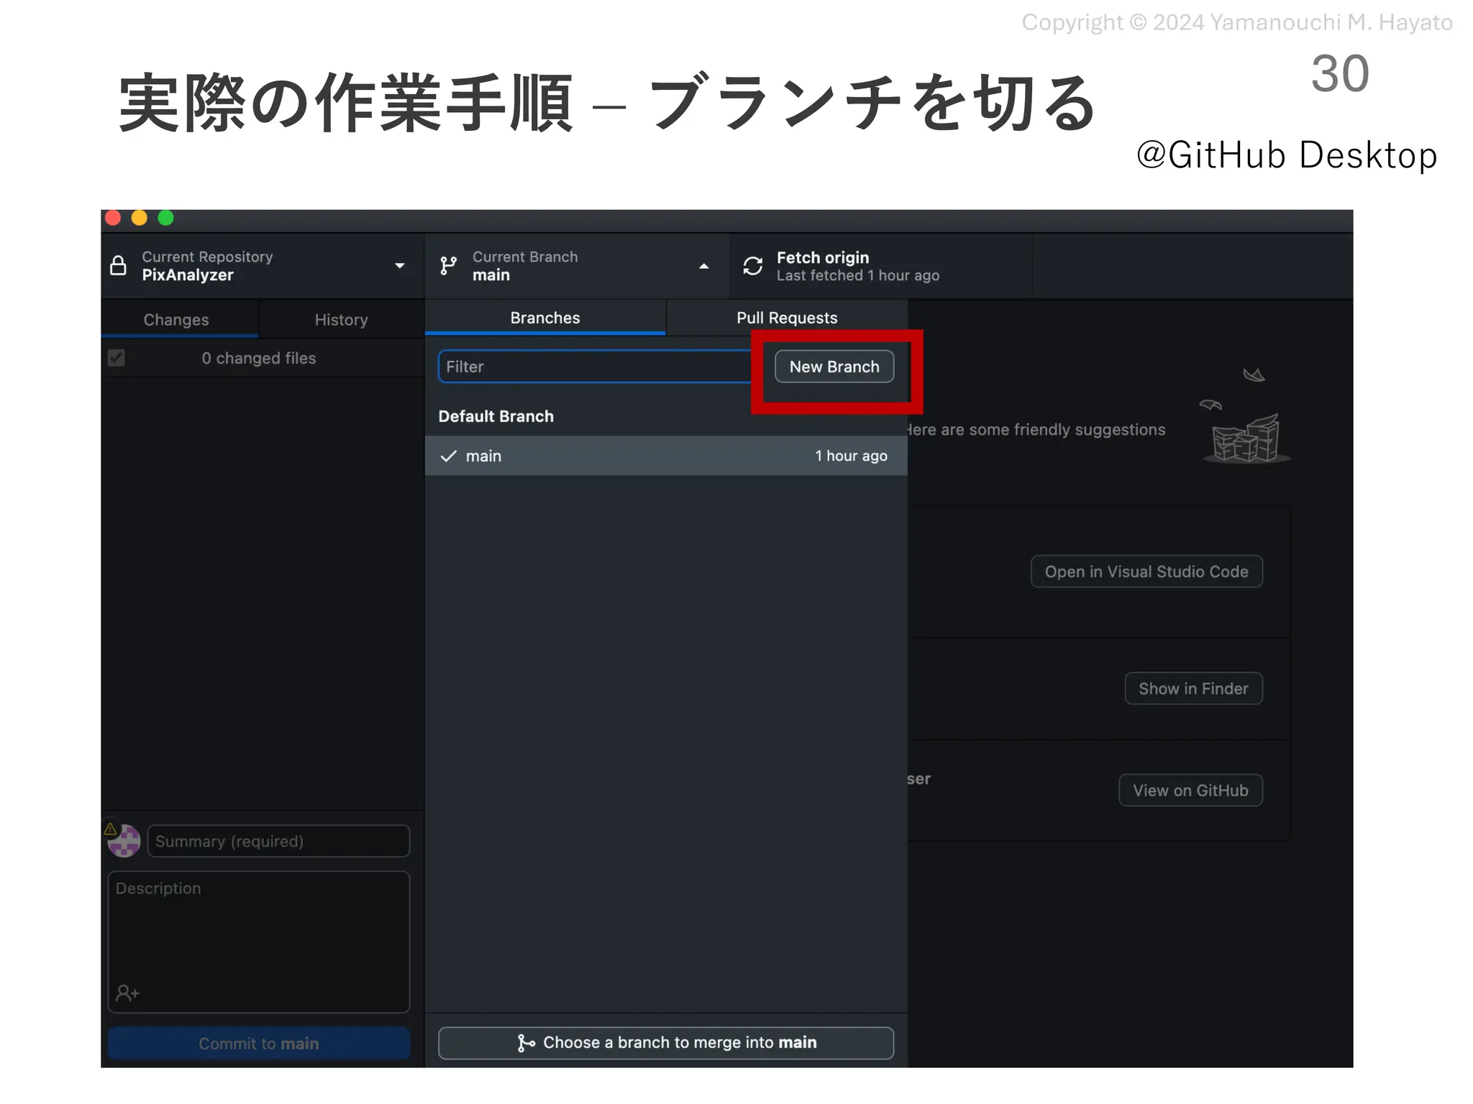Click the Show in Finder button
Image resolution: width=1473 pixels, height=1104 pixels.
point(1193,689)
